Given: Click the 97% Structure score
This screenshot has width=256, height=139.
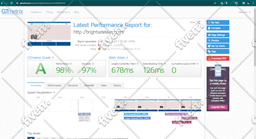Looking at the screenshot, I should pyautogui.click(x=89, y=70).
